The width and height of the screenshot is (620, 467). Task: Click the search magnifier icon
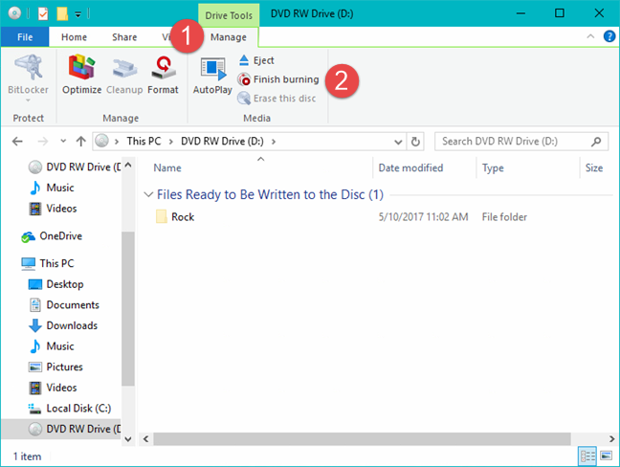pos(596,142)
